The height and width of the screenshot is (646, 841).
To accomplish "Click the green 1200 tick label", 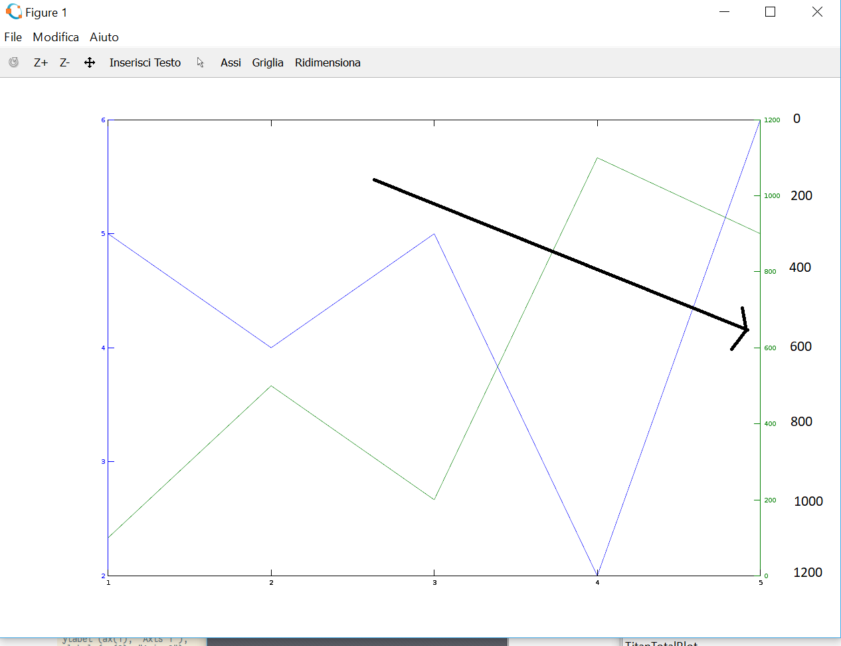I will pyautogui.click(x=772, y=120).
